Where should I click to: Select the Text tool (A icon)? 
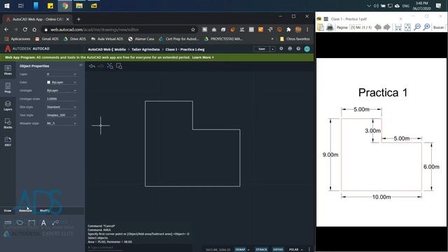(x=43, y=223)
